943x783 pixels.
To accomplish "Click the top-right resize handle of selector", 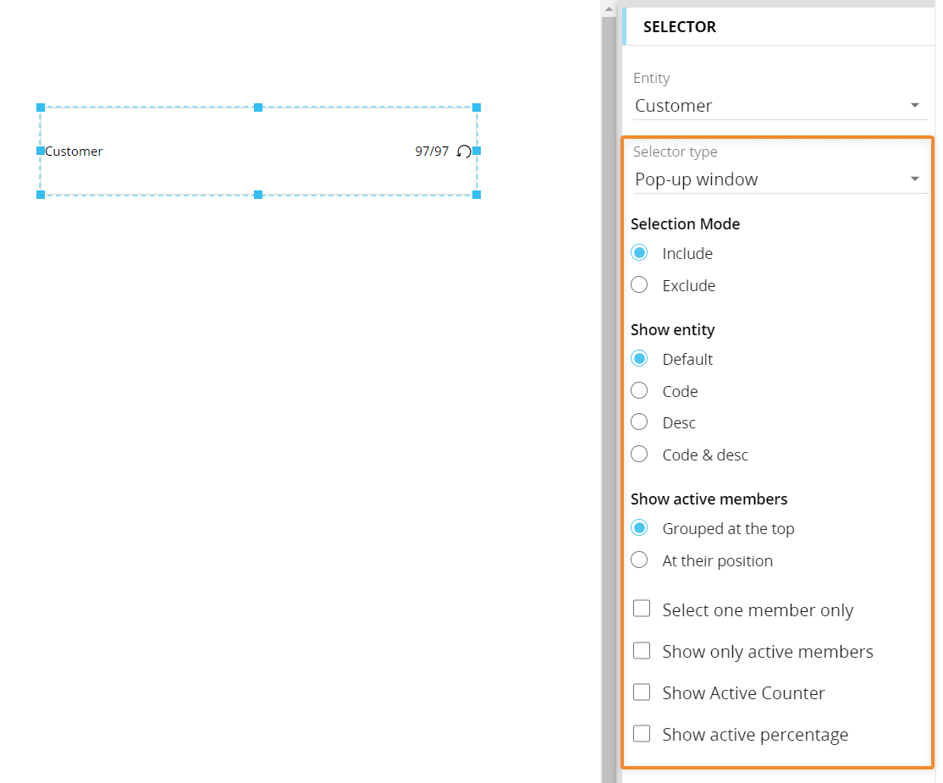I will point(477,108).
